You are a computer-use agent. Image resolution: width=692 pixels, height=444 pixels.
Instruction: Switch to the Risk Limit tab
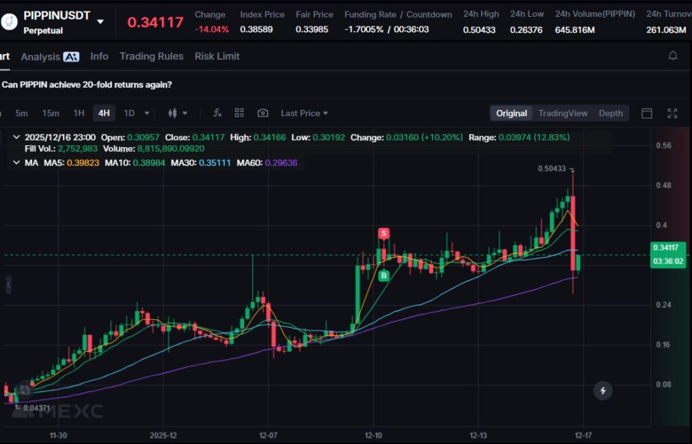217,57
